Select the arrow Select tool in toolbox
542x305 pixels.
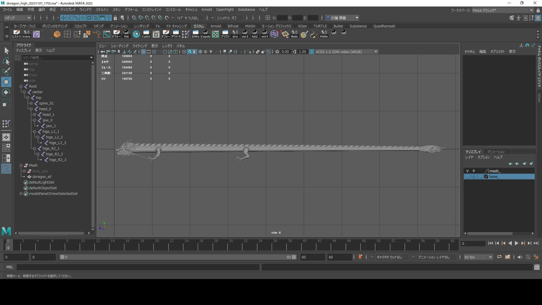6,51
